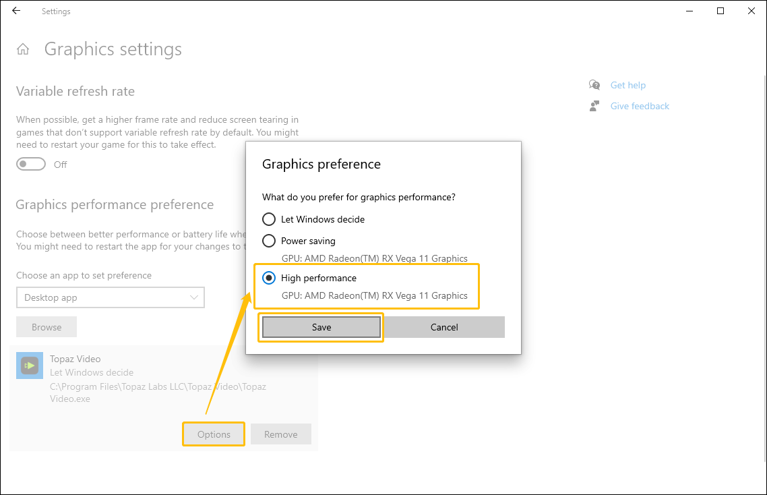767x495 pixels.
Task: Open Options for Topaz Video
Action: pyautogui.click(x=213, y=434)
